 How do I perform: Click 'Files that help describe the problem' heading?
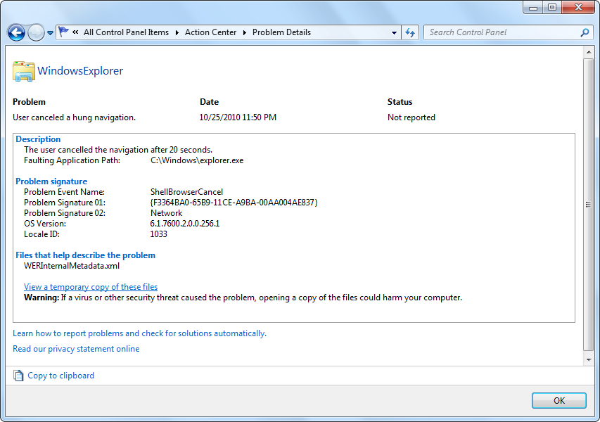[x=85, y=255]
